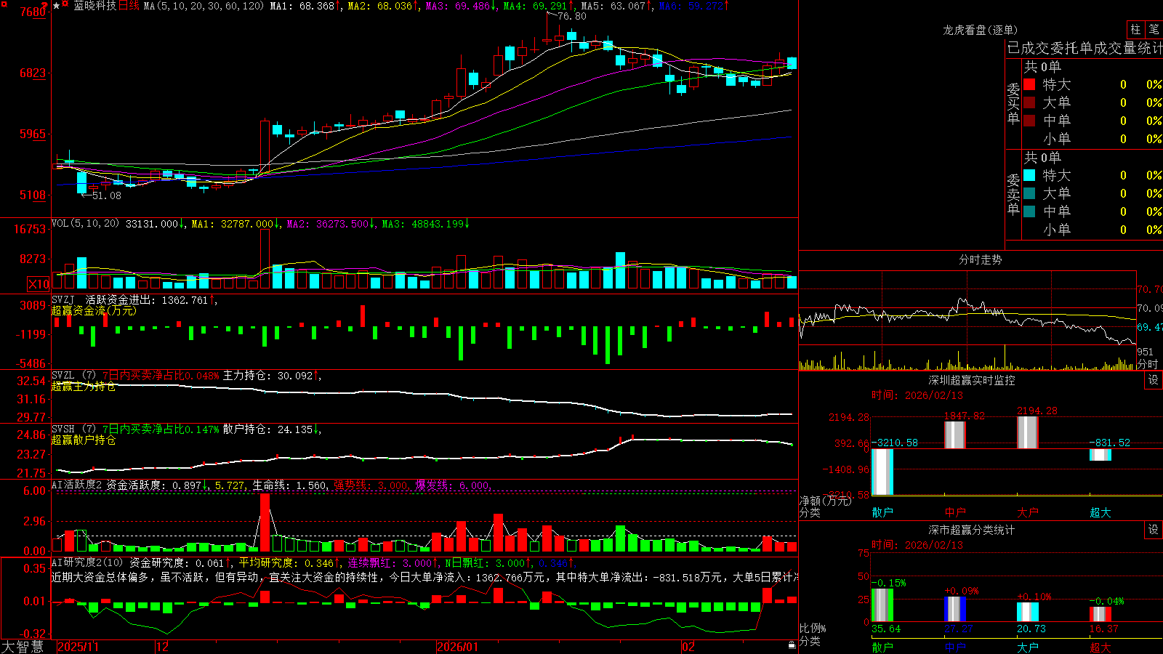Click the 龙虎看盘(逐单) panel title

[x=980, y=30]
